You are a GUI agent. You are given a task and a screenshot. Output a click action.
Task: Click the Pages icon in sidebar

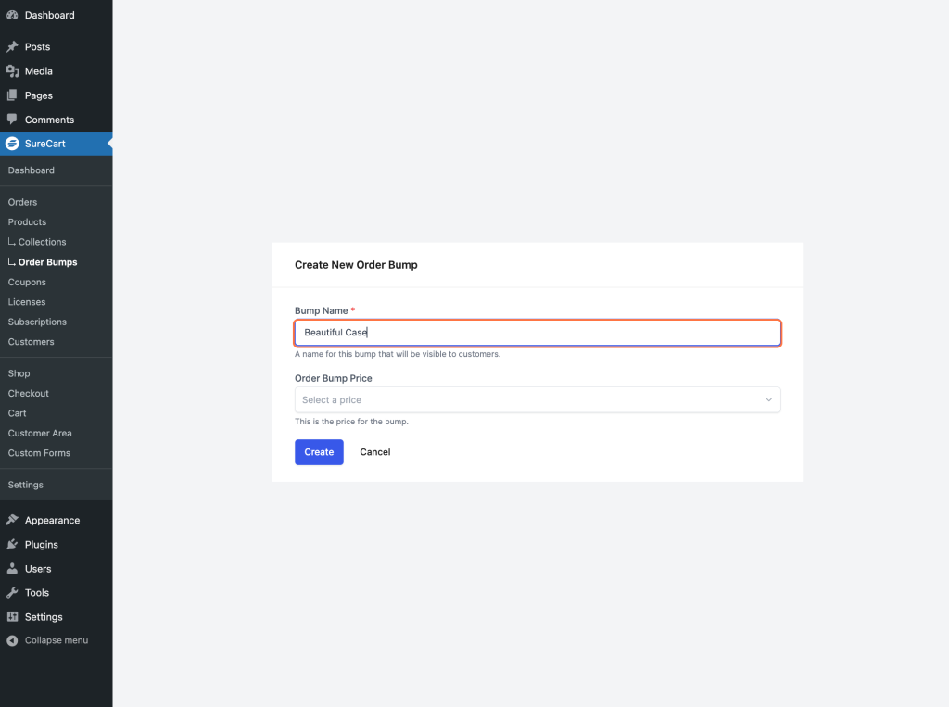[12, 95]
